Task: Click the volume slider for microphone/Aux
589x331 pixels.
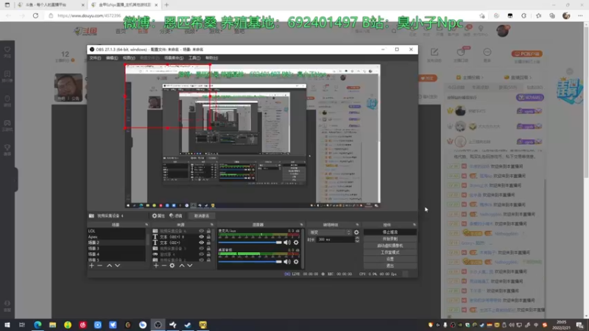Action: pyautogui.click(x=250, y=243)
